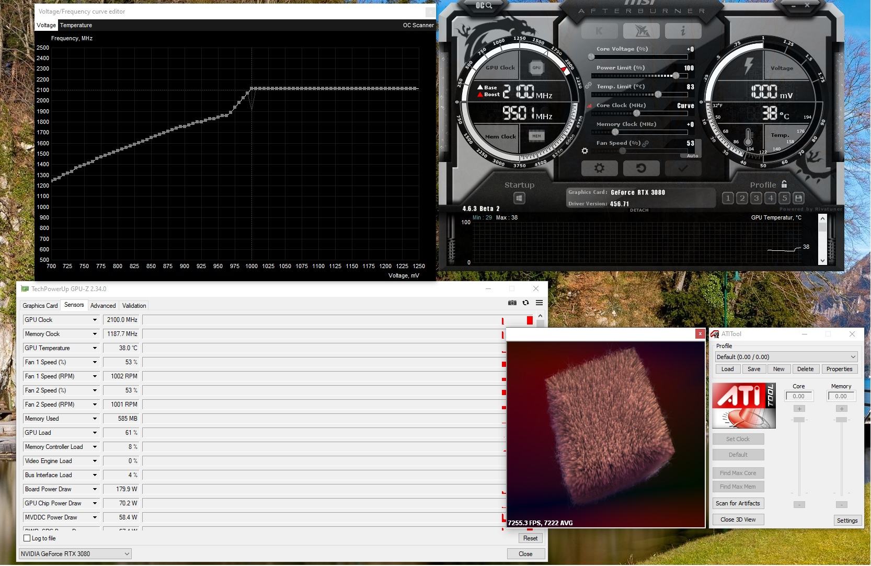Click the Detach label in Afterburner

click(639, 210)
